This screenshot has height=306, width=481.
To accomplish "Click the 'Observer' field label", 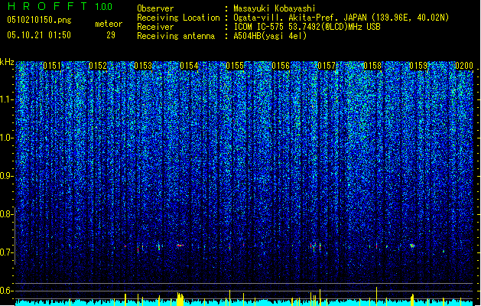I will pyautogui.click(x=155, y=8).
